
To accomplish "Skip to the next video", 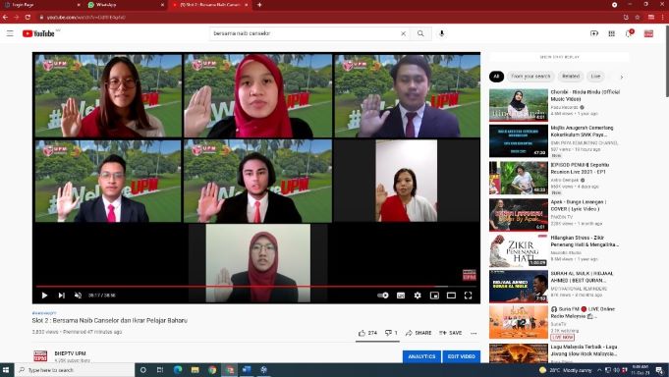I will (62, 296).
